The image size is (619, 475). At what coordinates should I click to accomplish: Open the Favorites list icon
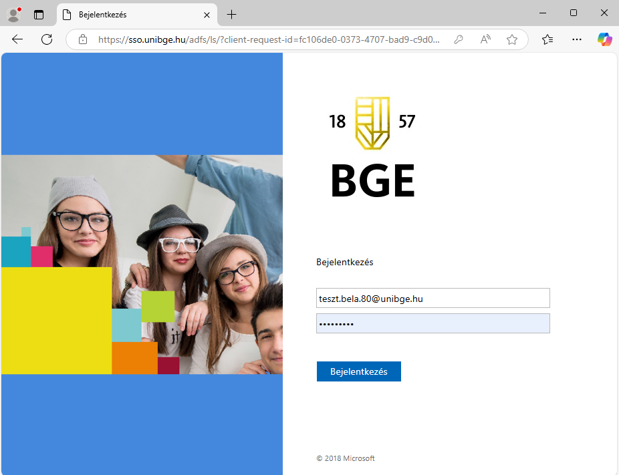click(547, 39)
